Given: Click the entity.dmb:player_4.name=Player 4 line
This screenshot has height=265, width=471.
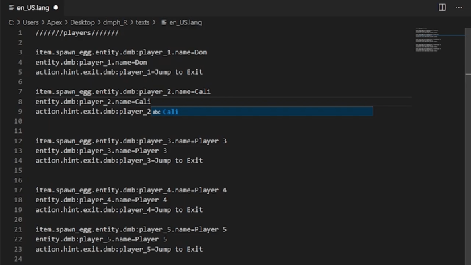Looking at the screenshot, I should point(101,200).
